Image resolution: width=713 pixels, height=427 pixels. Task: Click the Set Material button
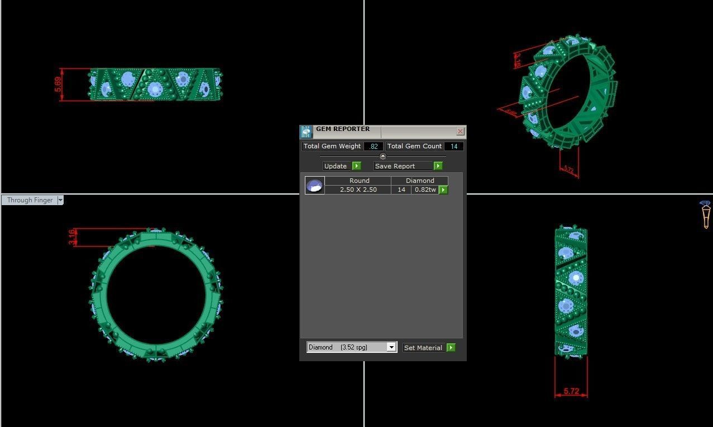(423, 347)
